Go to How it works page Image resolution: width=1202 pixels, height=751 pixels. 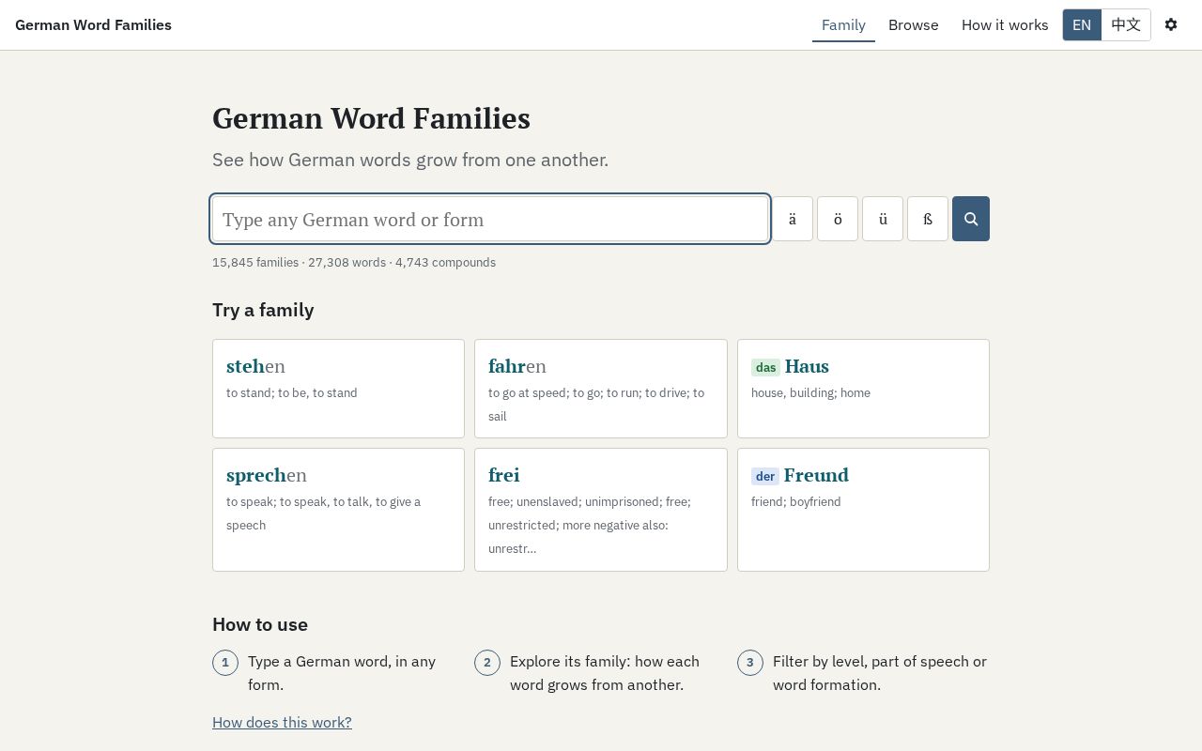click(1005, 25)
